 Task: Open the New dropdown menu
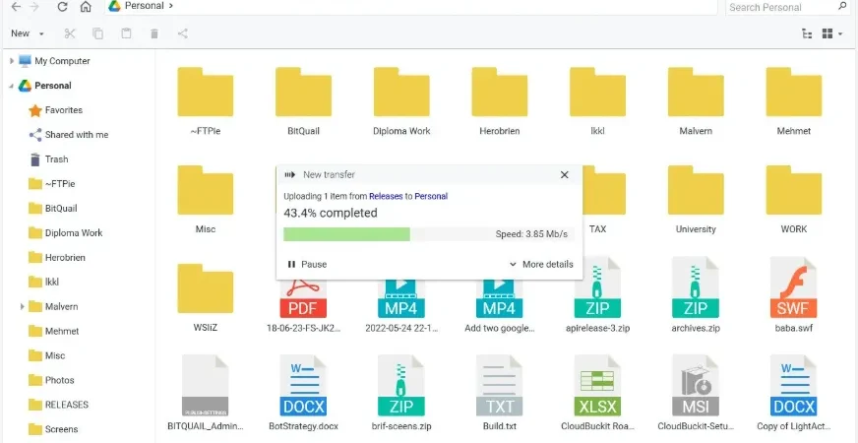point(27,33)
